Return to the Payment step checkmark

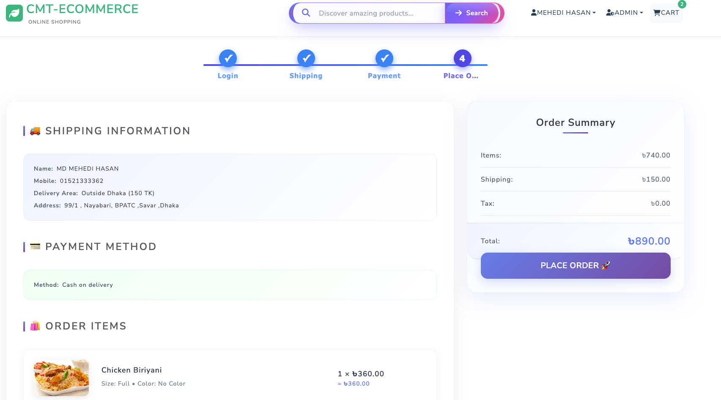(384, 58)
